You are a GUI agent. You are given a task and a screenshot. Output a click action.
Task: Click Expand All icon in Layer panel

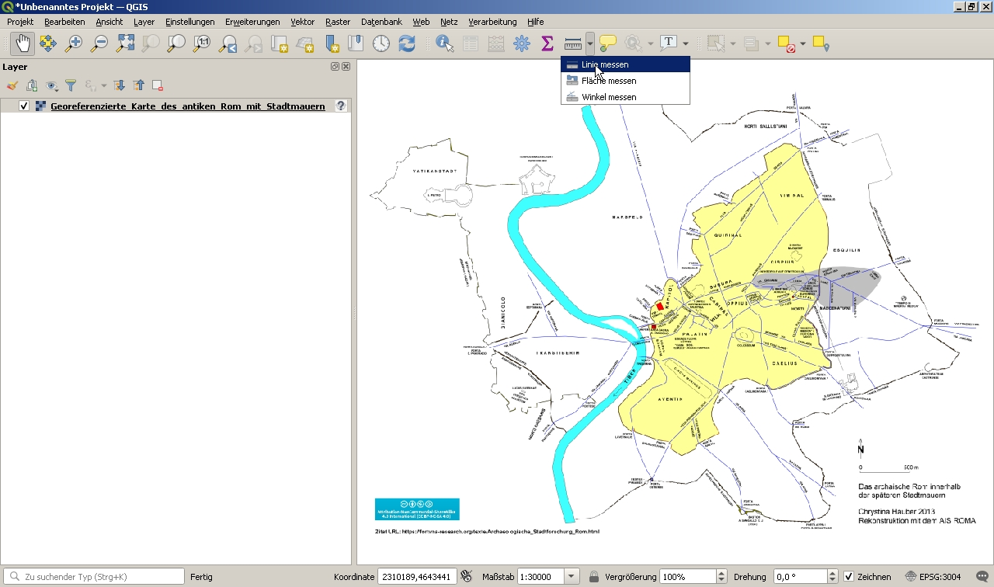[x=119, y=85]
